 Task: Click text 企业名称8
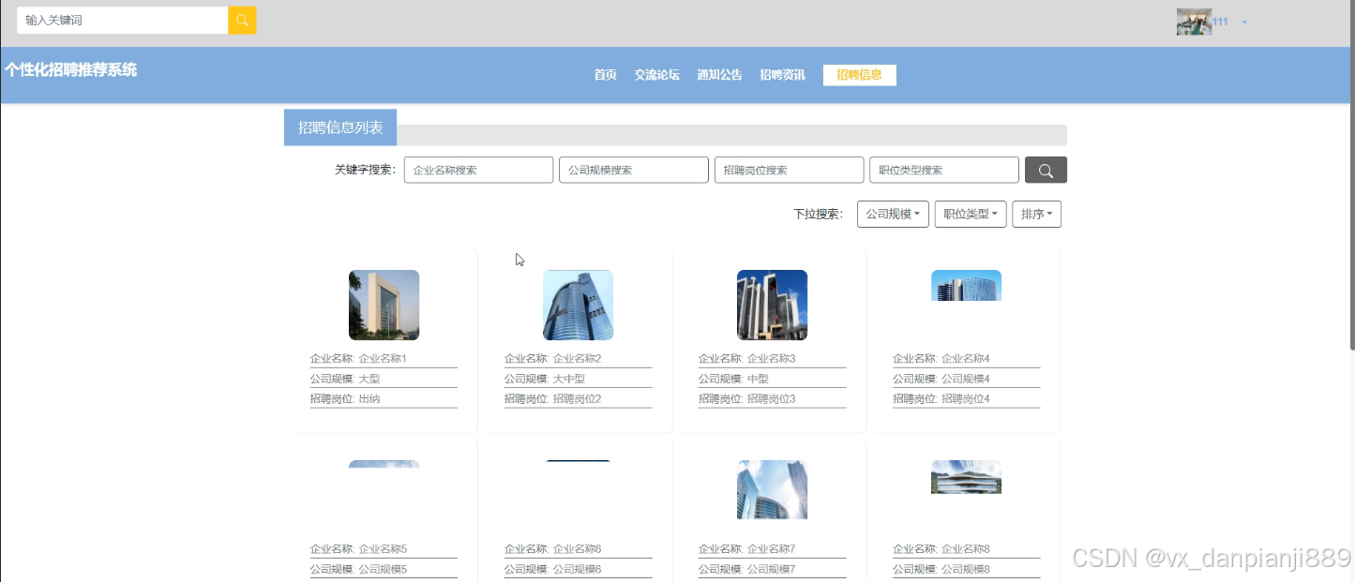(966, 549)
